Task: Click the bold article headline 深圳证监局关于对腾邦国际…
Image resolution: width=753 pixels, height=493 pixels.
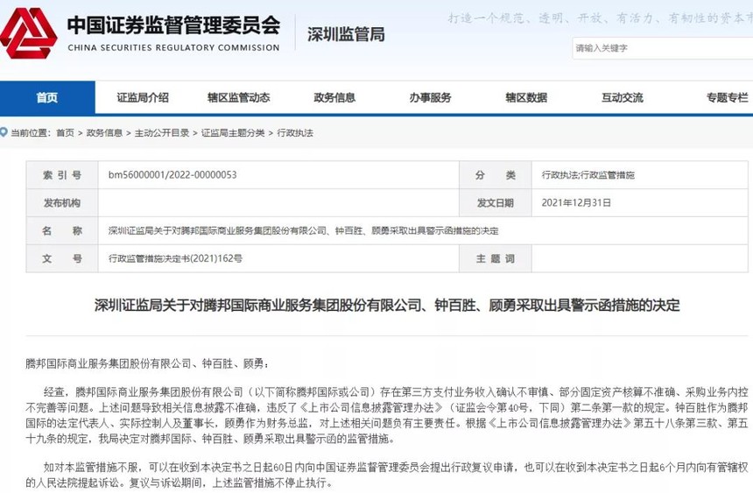Action: coord(387,305)
